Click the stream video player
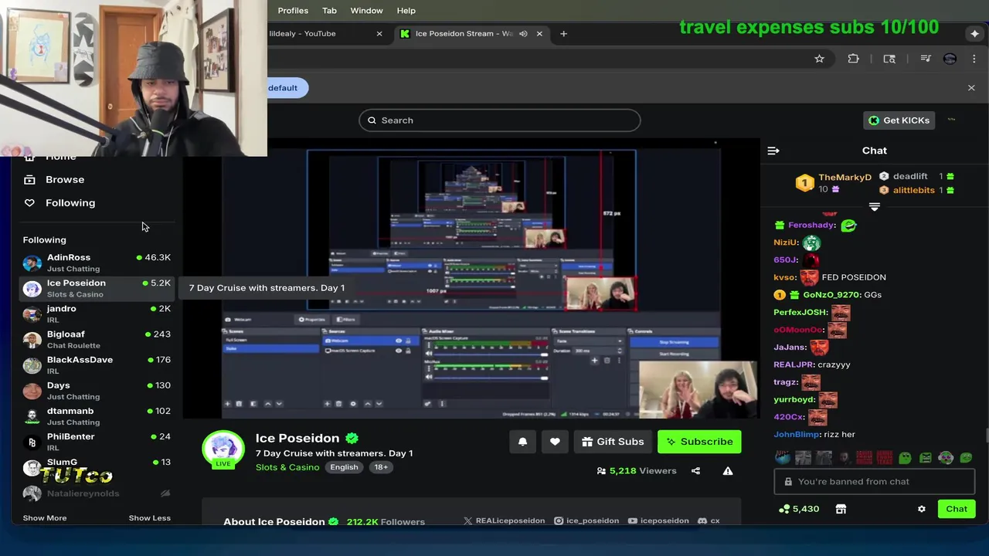 471,280
